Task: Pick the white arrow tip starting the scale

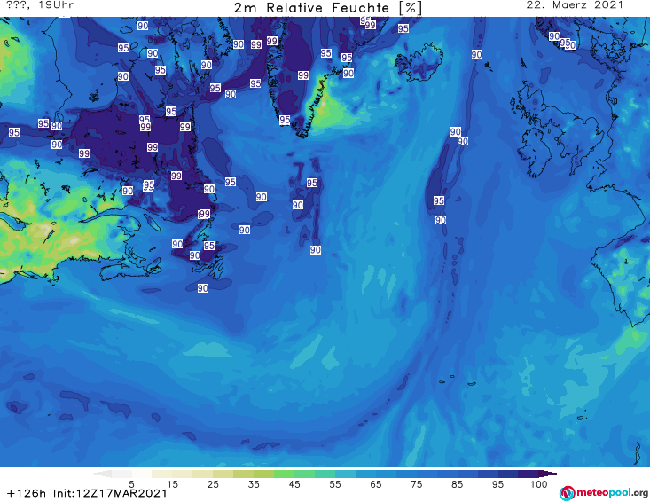Action: 102,474
